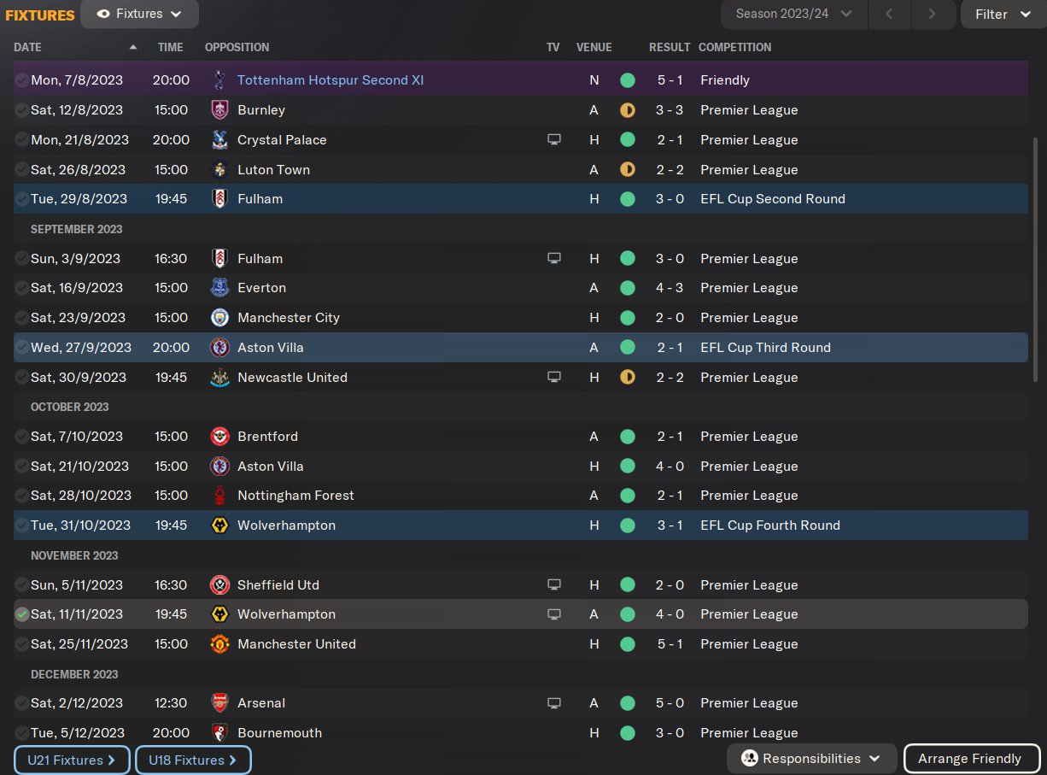Image resolution: width=1047 pixels, height=775 pixels.
Task: Click the green win indicator for Arsenal match
Action: 628,703
